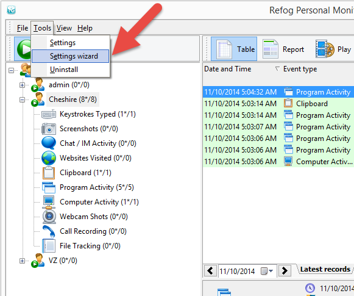Expand the VZ user node
This screenshot has height=296, width=354.
(22, 261)
